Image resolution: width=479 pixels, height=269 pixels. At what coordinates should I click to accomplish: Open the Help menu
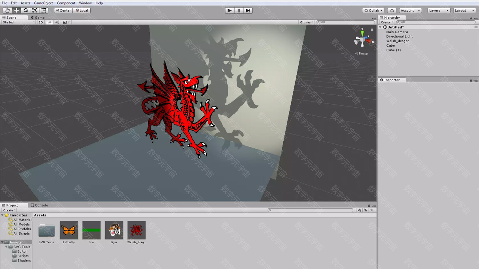pyautogui.click(x=99, y=3)
